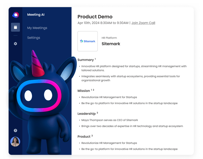This screenshot has height=159, width=203.
Task: Open the Sitemark logo thumbnail
Action: [x=88, y=41]
